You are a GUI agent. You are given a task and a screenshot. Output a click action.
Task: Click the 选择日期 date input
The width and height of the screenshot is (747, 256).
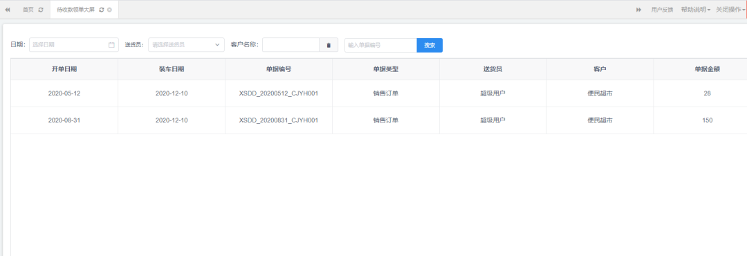74,45
